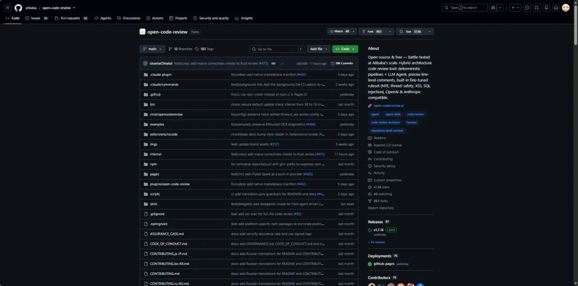Star the repository
Viewport: 578px width, 286px height.
pyautogui.click(x=410, y=31)
